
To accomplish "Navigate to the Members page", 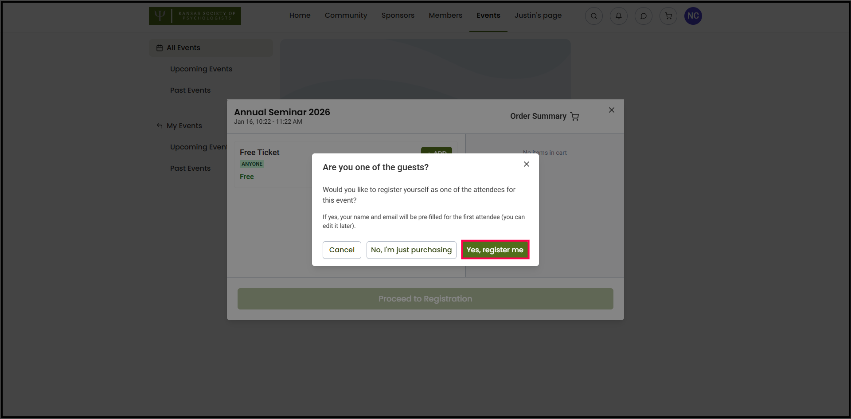I will [x=445, y=16].
